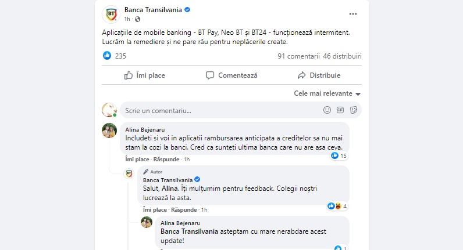Click the 15 likes reaction on Alina's comment
This screenshot has height=250, width=463.
[x=340, y=155]
